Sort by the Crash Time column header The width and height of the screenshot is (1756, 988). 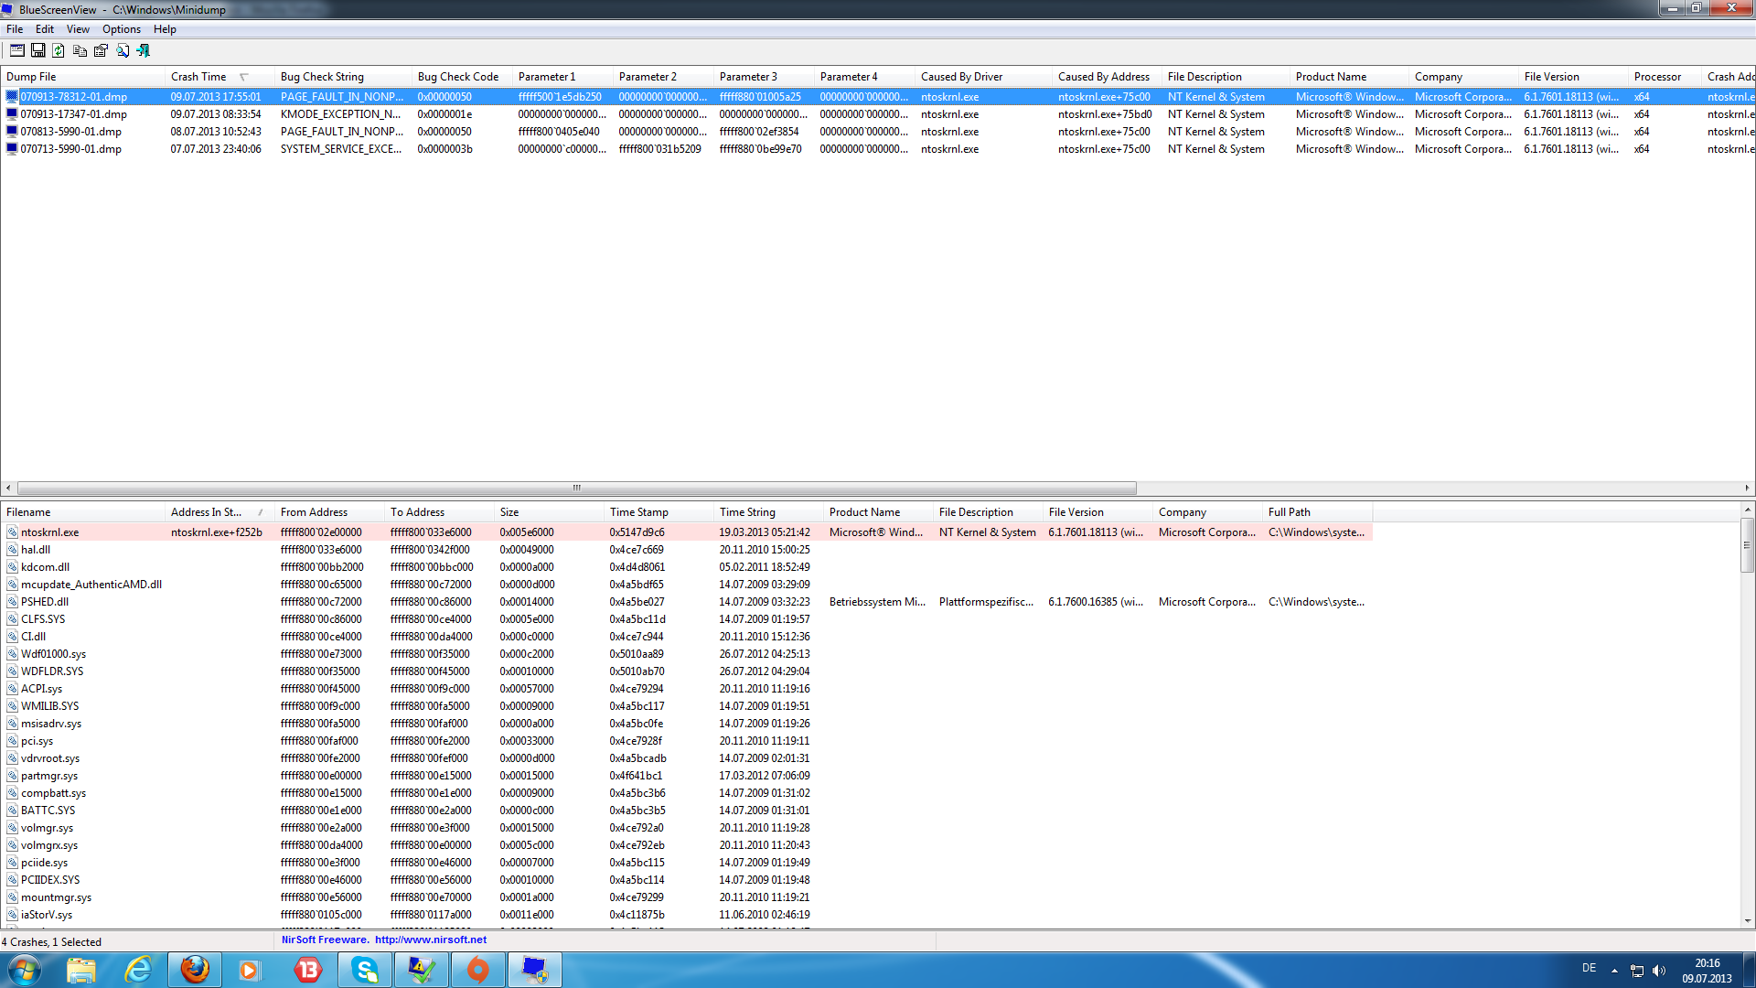click(x=198, y=77)
